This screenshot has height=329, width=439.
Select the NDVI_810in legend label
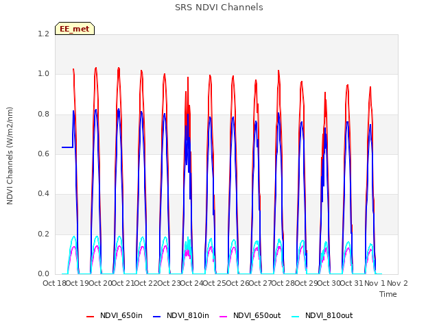click(187, 315)
